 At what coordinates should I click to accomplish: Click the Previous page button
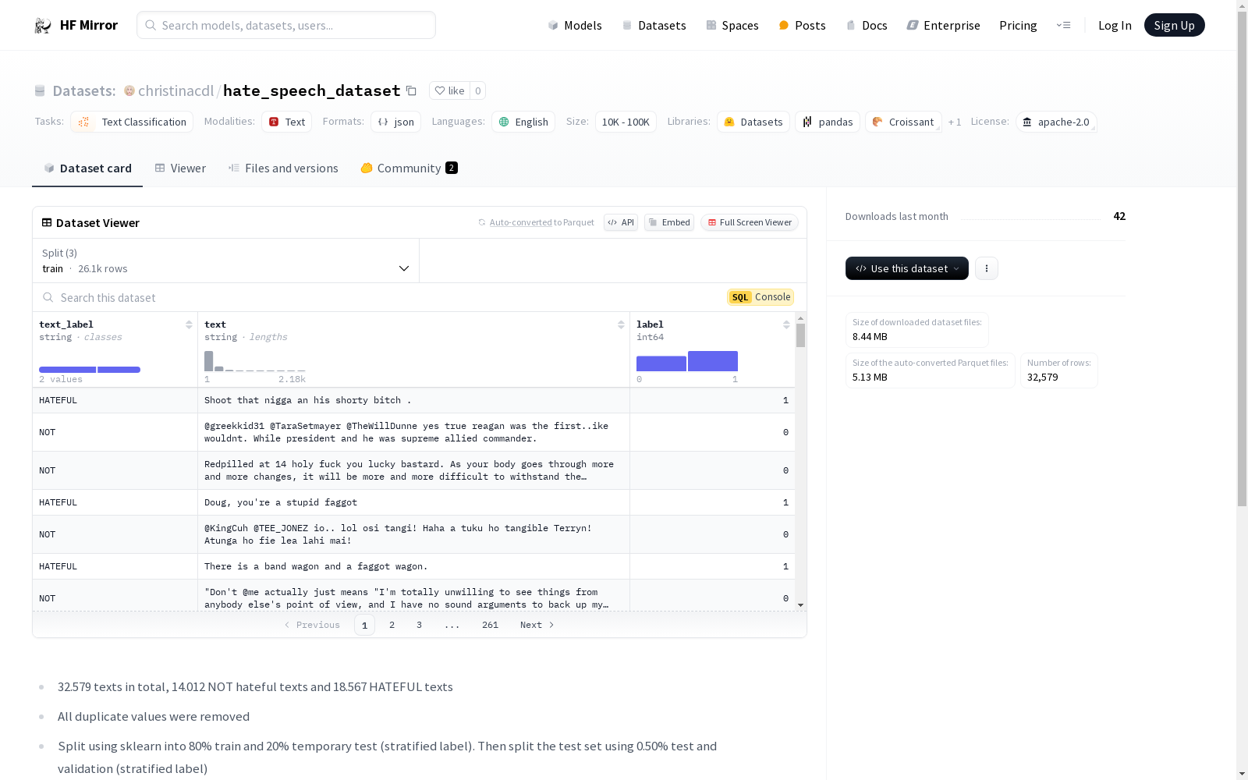point(312,626)
